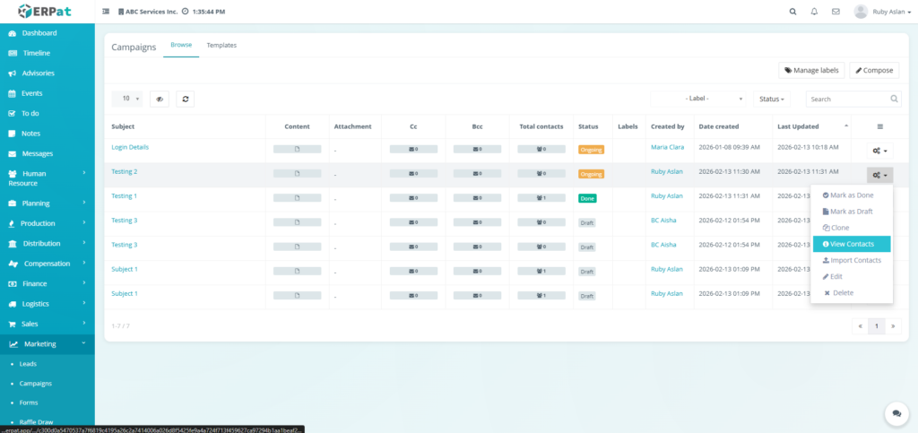Image resolution: width=918 pixels, height=433 pixels.
Task: Open the Testing 2 campaign link
Action: (x=124, y=171)
